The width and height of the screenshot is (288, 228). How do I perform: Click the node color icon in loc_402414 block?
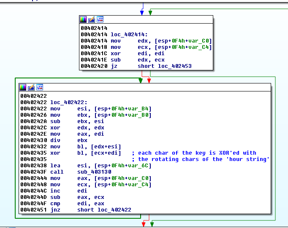(x=83, y=19)
